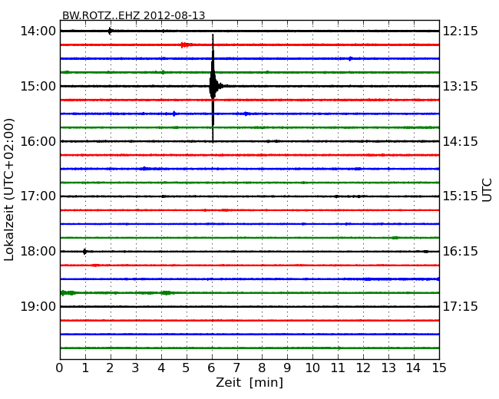
Task: Click the plot title BW.ROTZ..EHZ 2012-08-13
Action: [134, 15]
